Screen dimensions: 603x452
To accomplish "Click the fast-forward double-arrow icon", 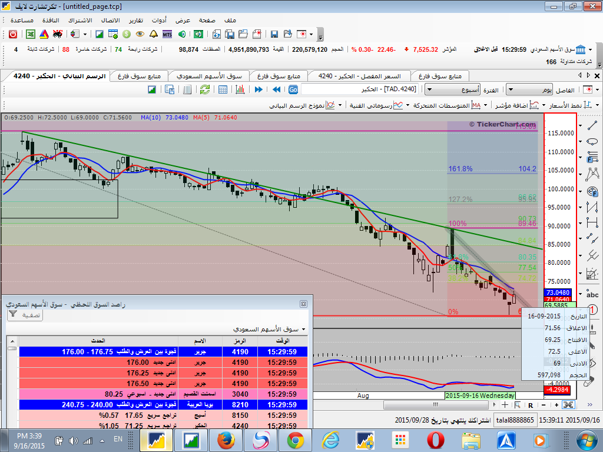I will pyautogui.click(x=259, y=89).
